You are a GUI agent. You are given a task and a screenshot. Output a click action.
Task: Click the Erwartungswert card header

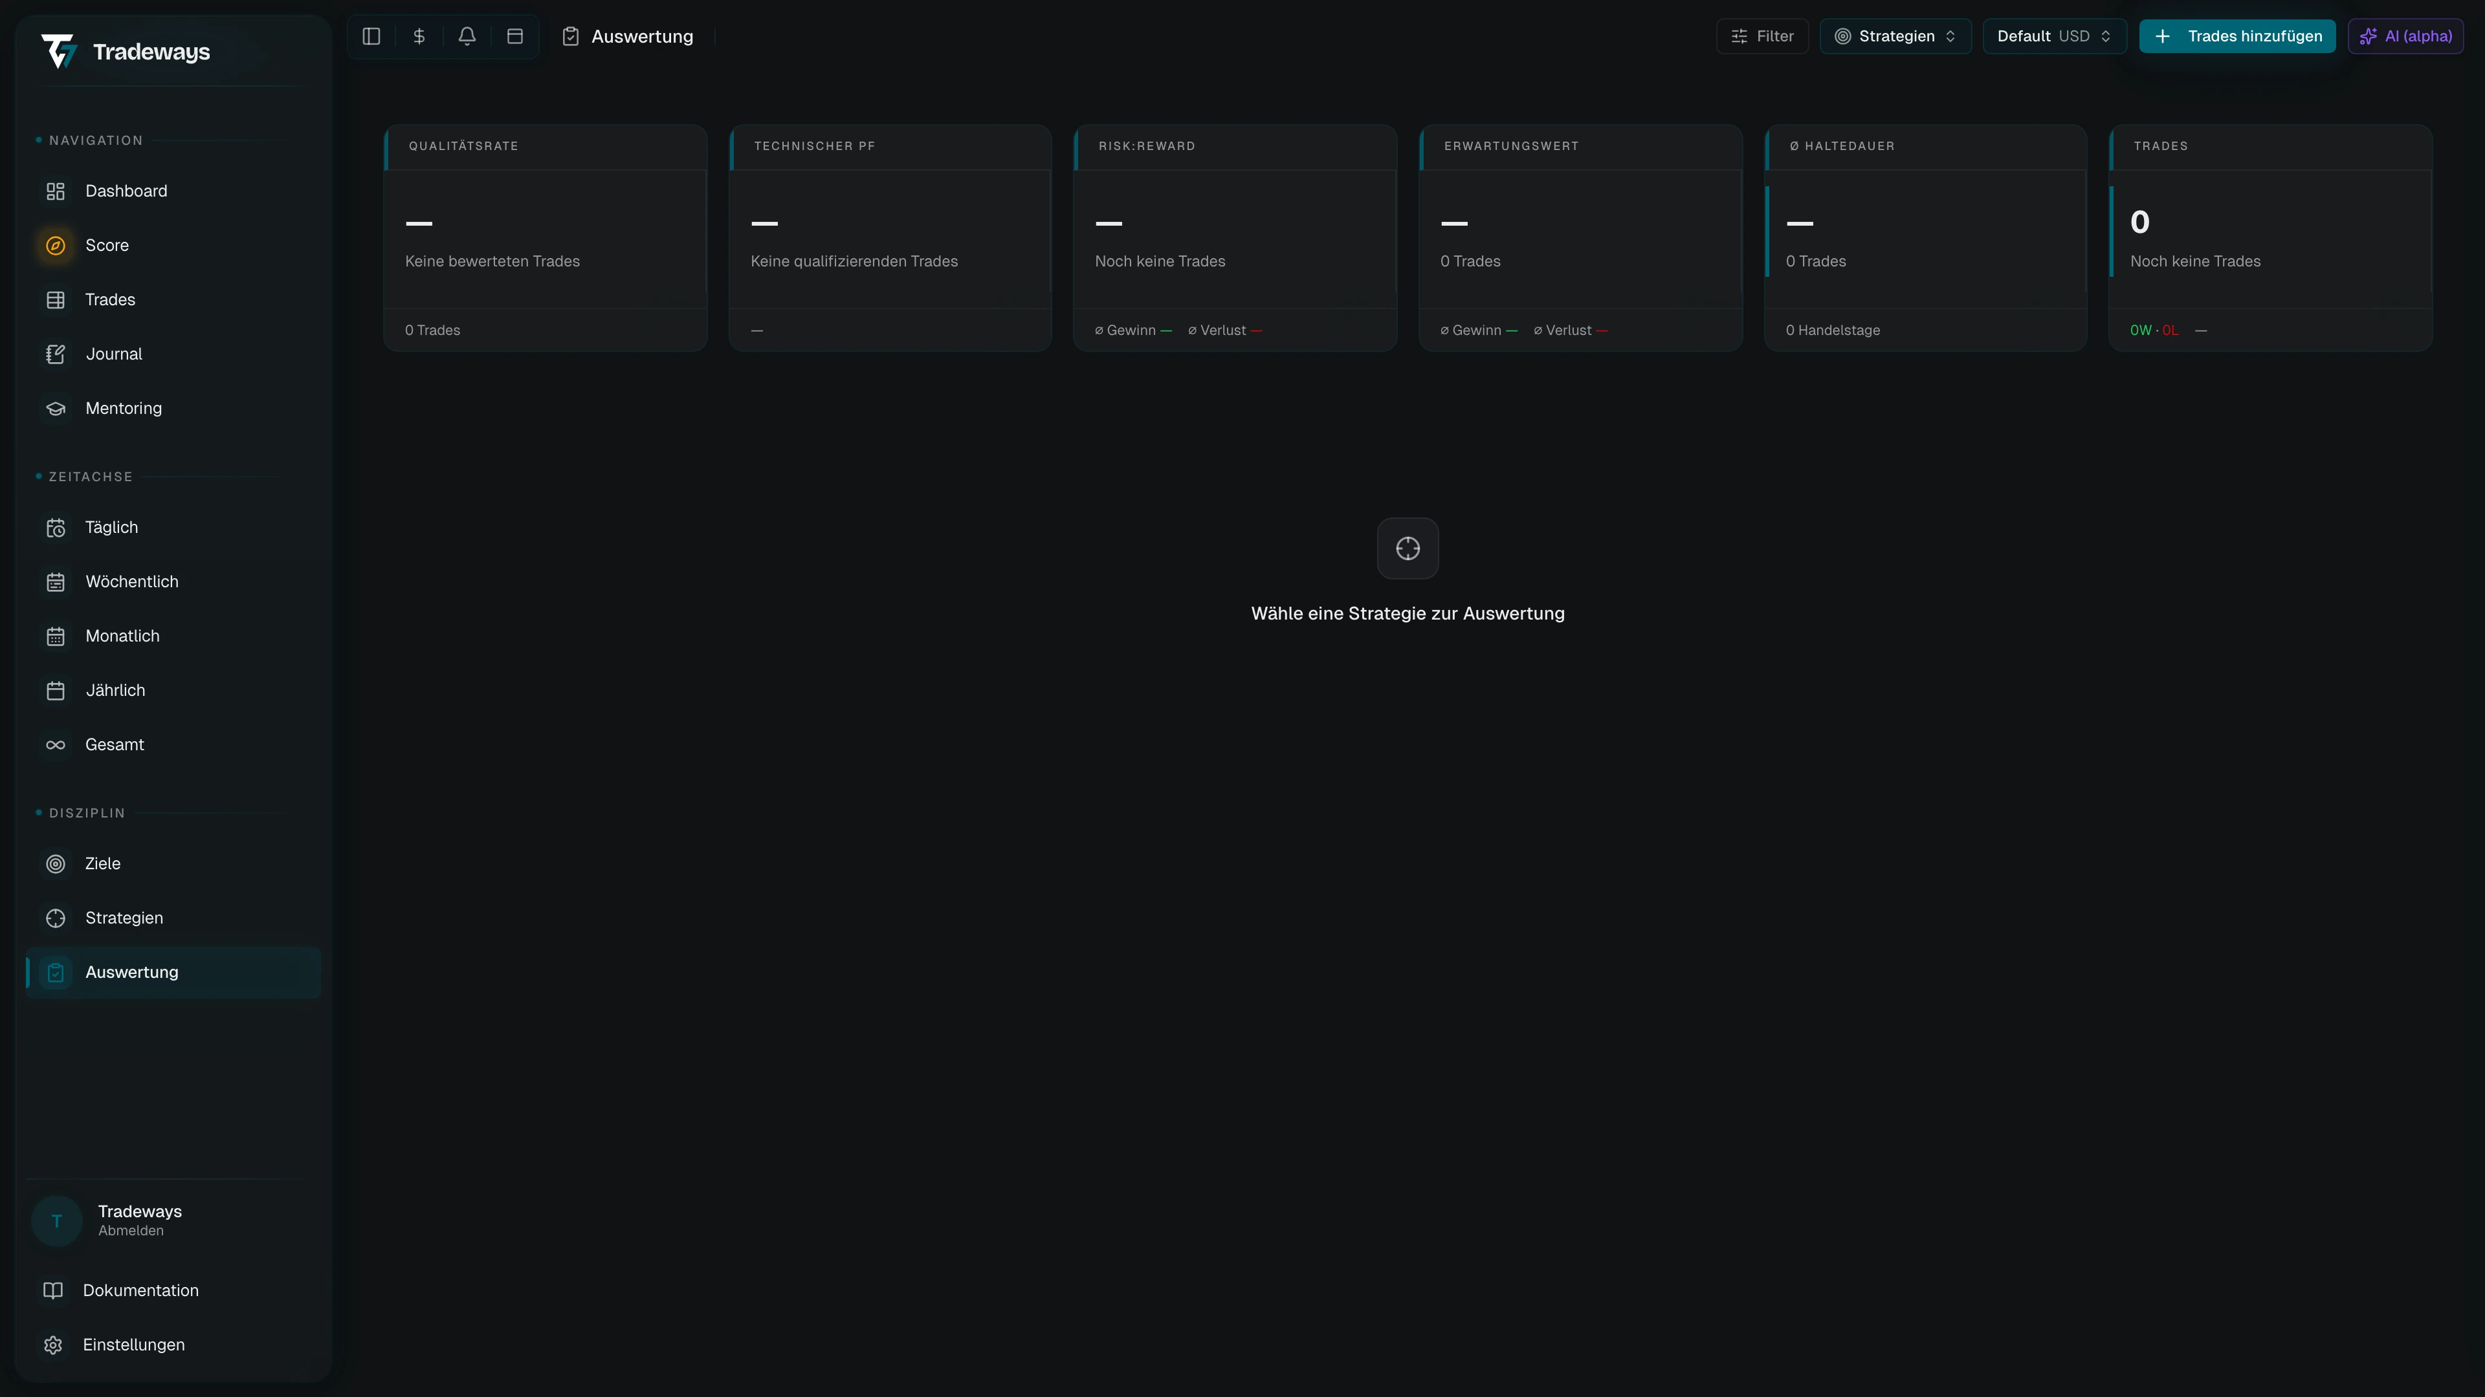point(1580,147)
